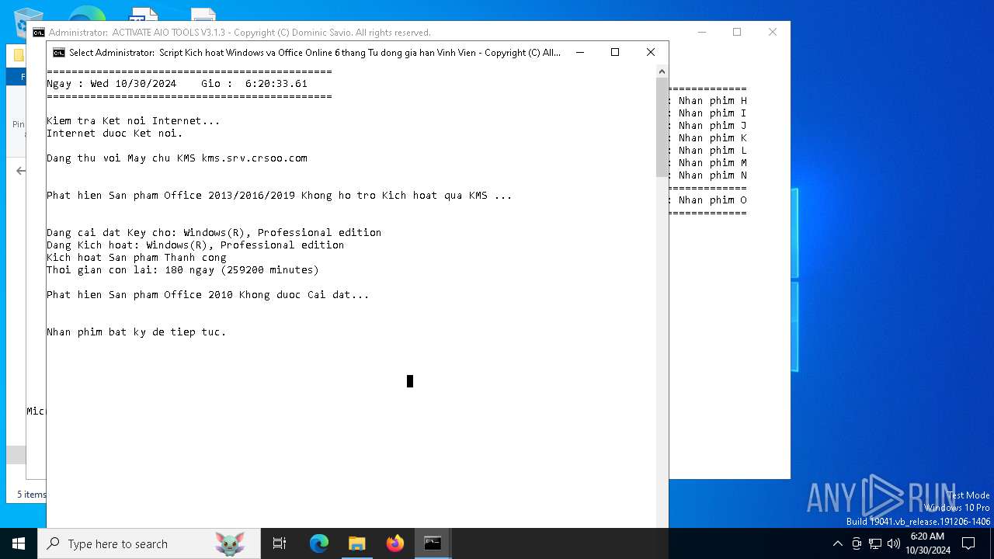Click 'Internet duoc Ket noi.' text
The height and width of the screenshot is (559, 994).
pyautogui.click(x=115, y=133)
